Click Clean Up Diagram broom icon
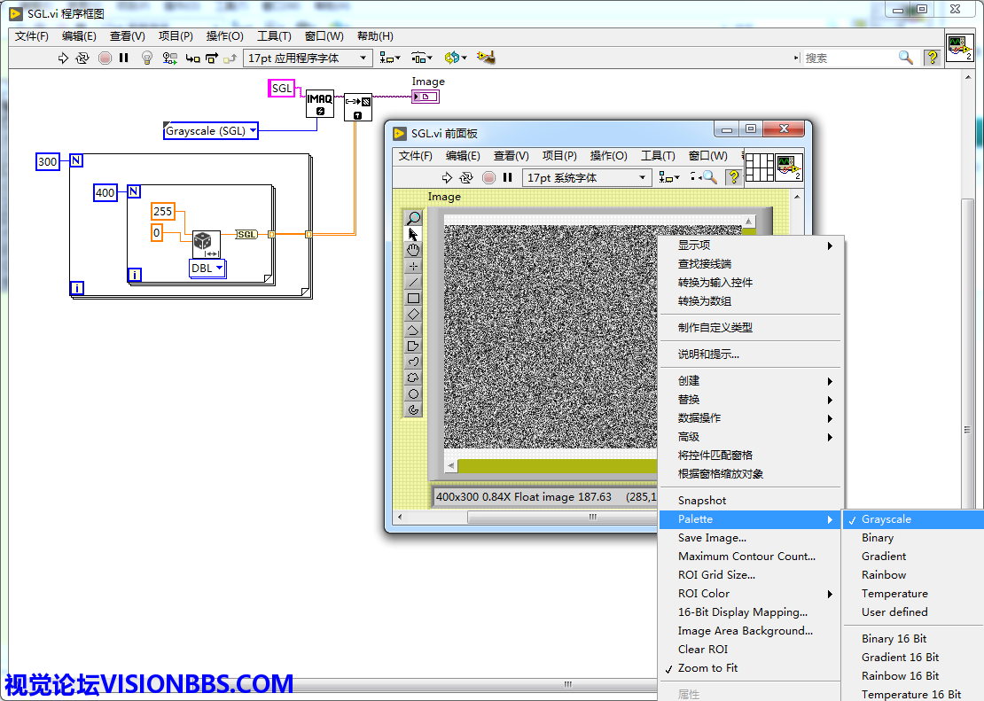 pos(484,58)
